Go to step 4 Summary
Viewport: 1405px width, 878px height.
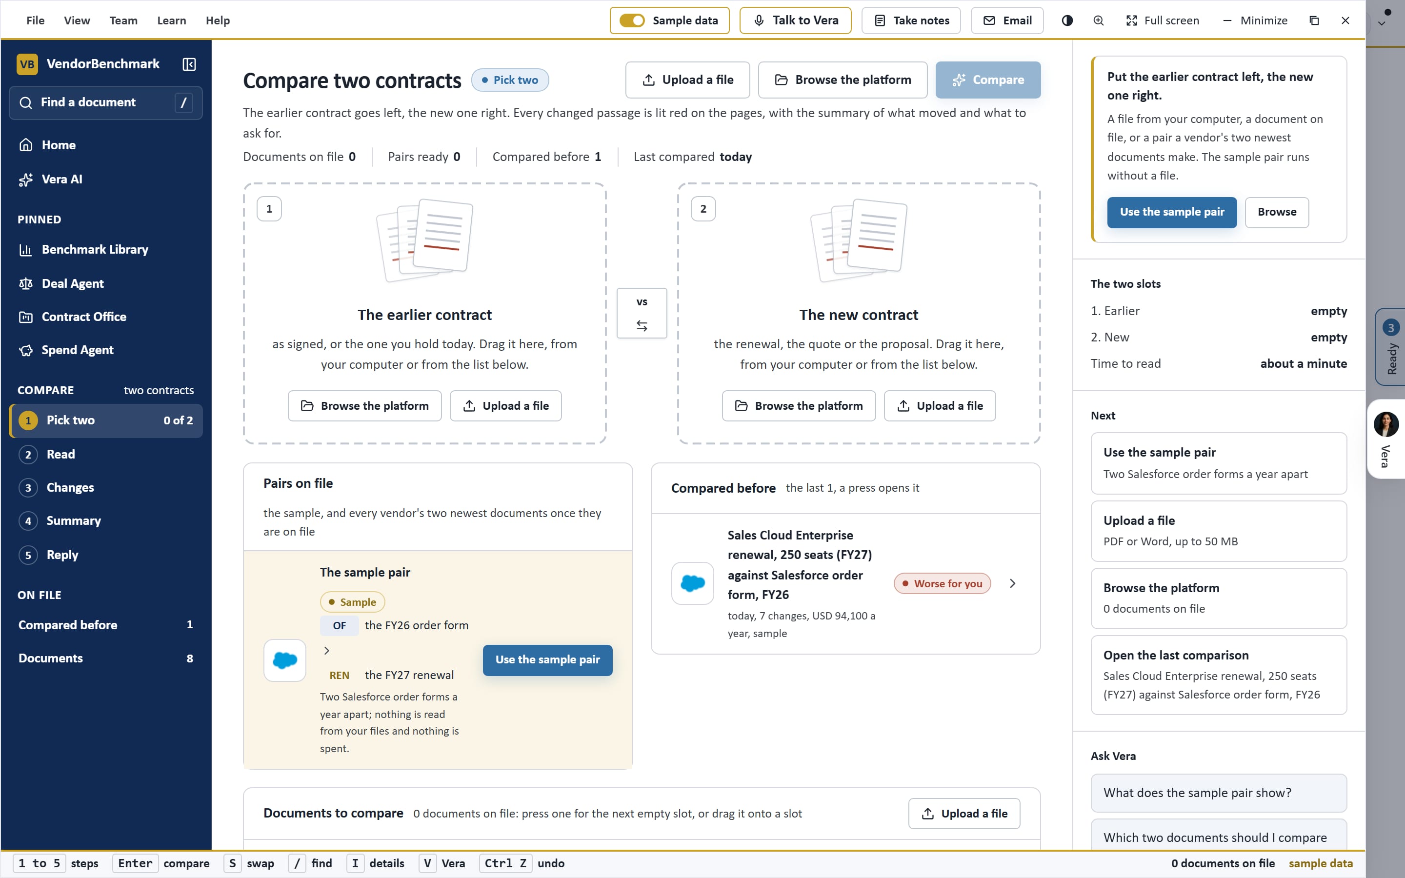click(x=106, y=520)
